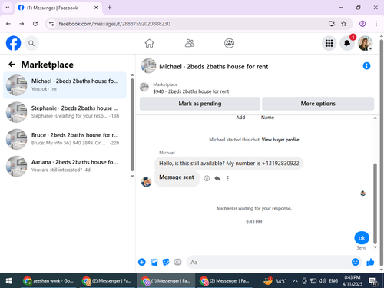This screenshot has height=288, width=384.
Task: Switch to 'zeeshan work' taskbar window
Action: (48, 281)
